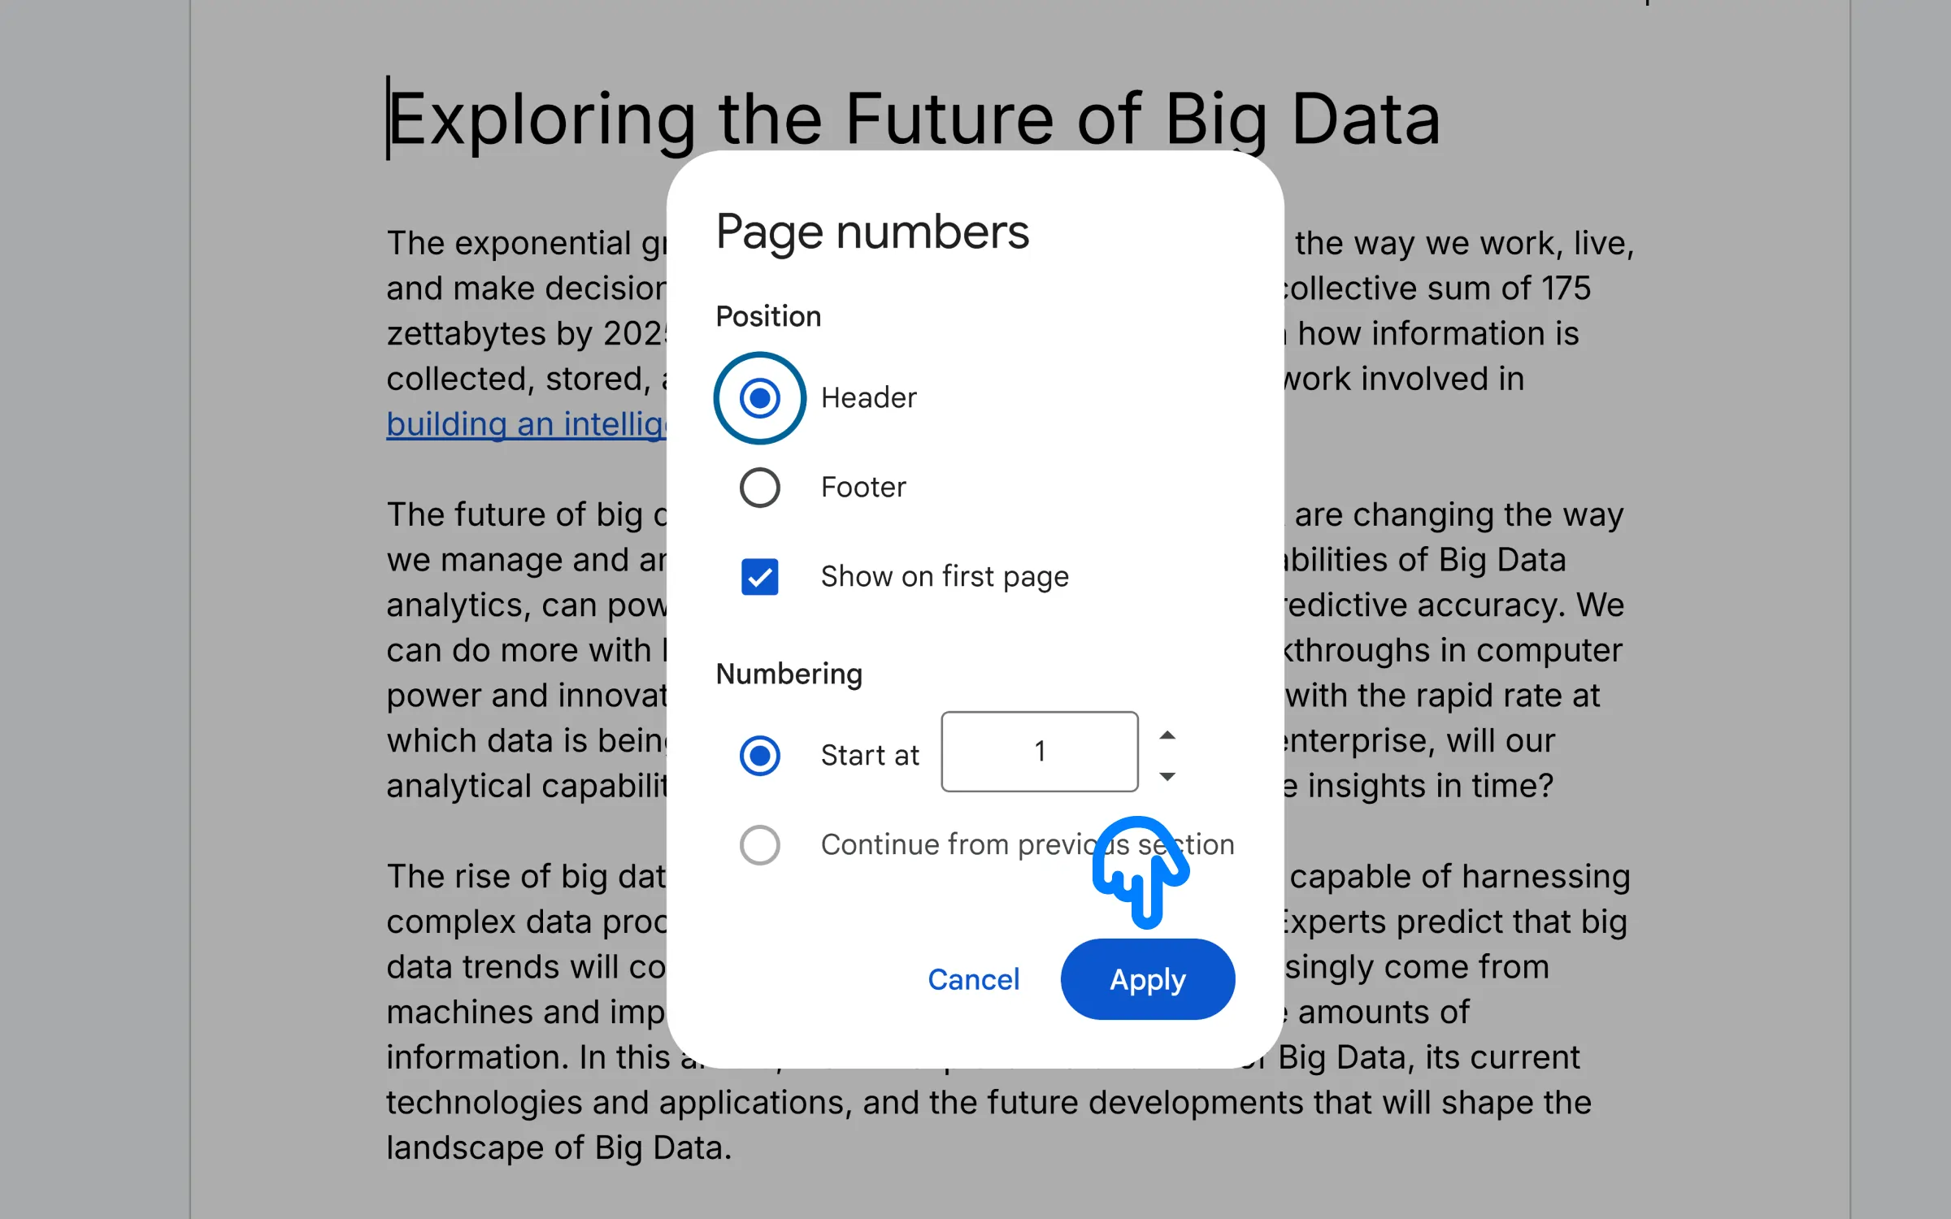Toggle the Show on first page checkbox
1951x1219 pixels.
pyautogui.click(x=758, y=576)
